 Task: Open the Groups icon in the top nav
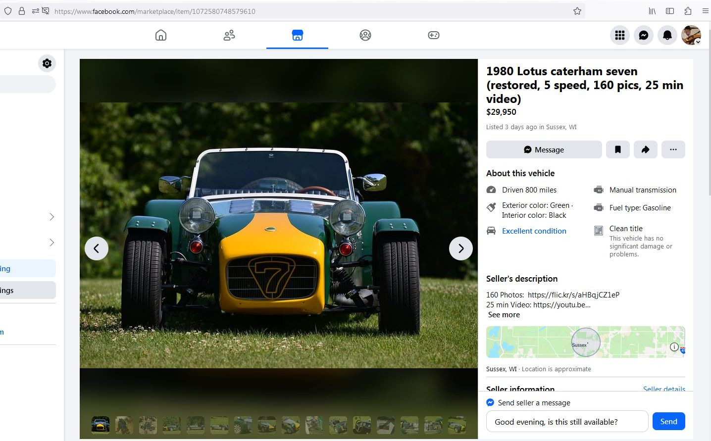click(x=365, y=35)
